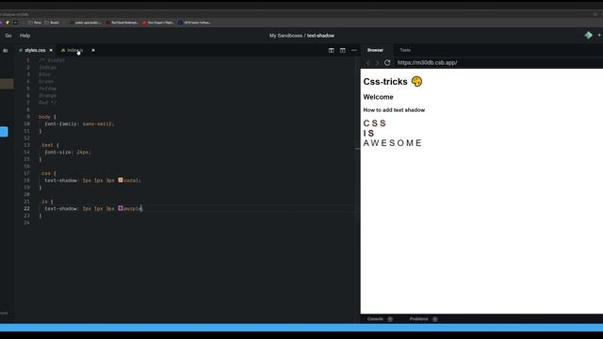Click the blue highlighted sidebar item

coord(4,132)
